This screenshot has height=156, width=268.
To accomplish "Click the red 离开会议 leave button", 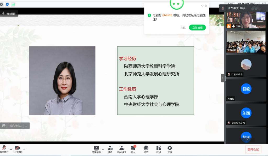I will tap(253, 149).
